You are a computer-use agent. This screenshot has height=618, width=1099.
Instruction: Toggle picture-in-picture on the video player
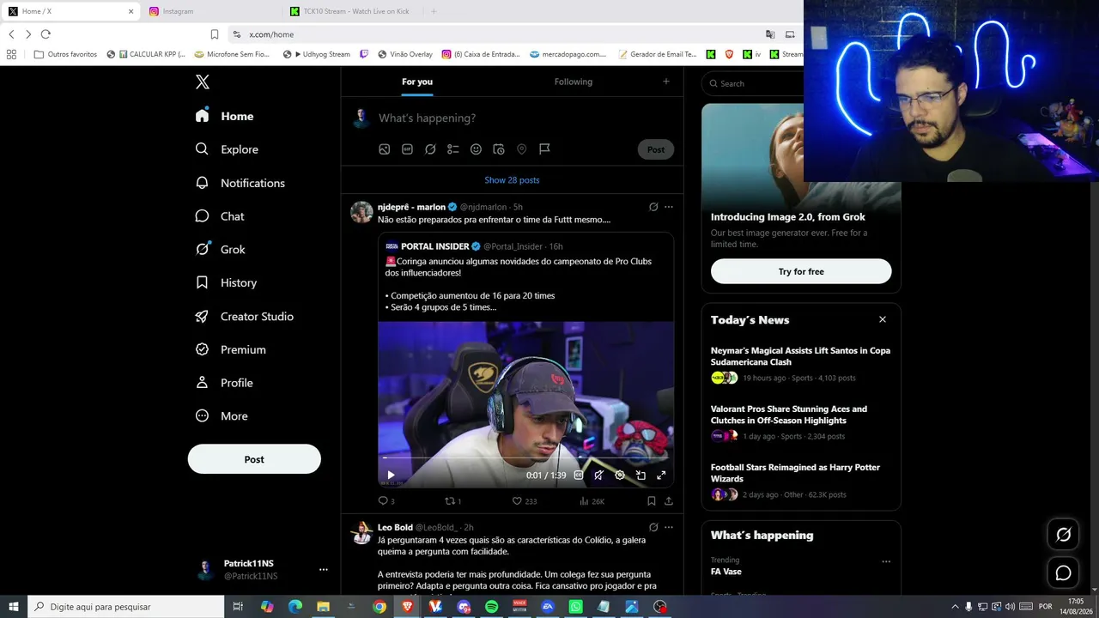pyautogui.click(x=641, y=475)
